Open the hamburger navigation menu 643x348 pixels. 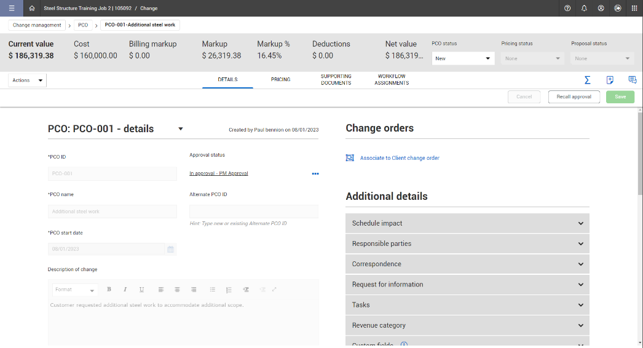(x=11, y=9)
